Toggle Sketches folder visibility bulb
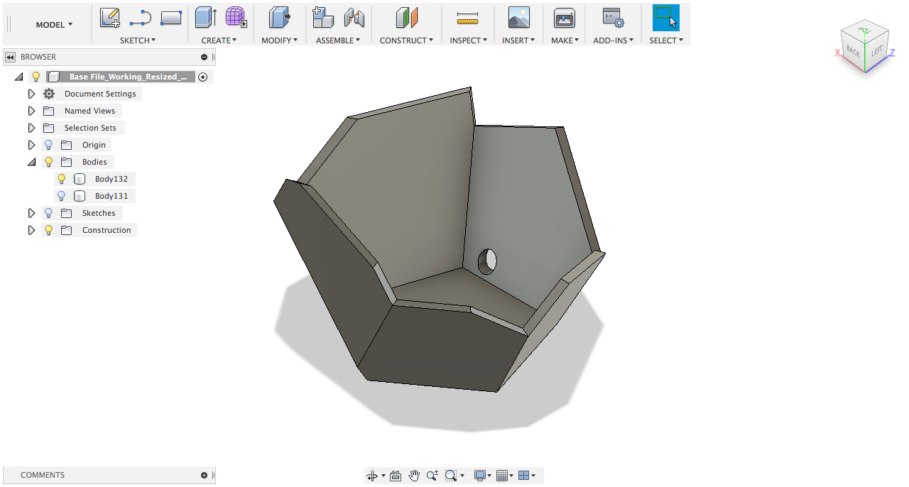 [x=49, y=213]
